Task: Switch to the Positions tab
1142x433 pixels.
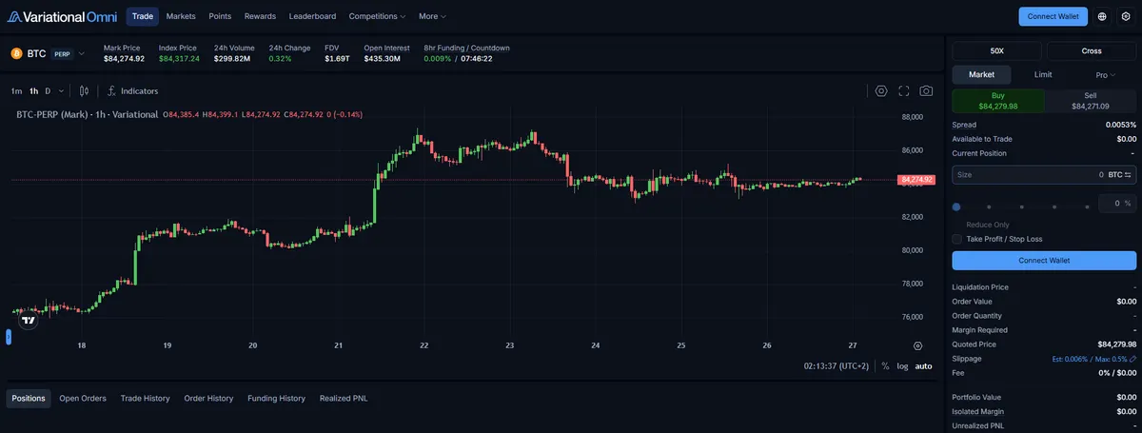Action: [x=29, y=398]
